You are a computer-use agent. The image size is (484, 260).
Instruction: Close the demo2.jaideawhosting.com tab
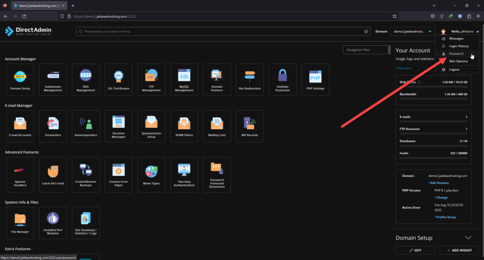pos(63,6)
